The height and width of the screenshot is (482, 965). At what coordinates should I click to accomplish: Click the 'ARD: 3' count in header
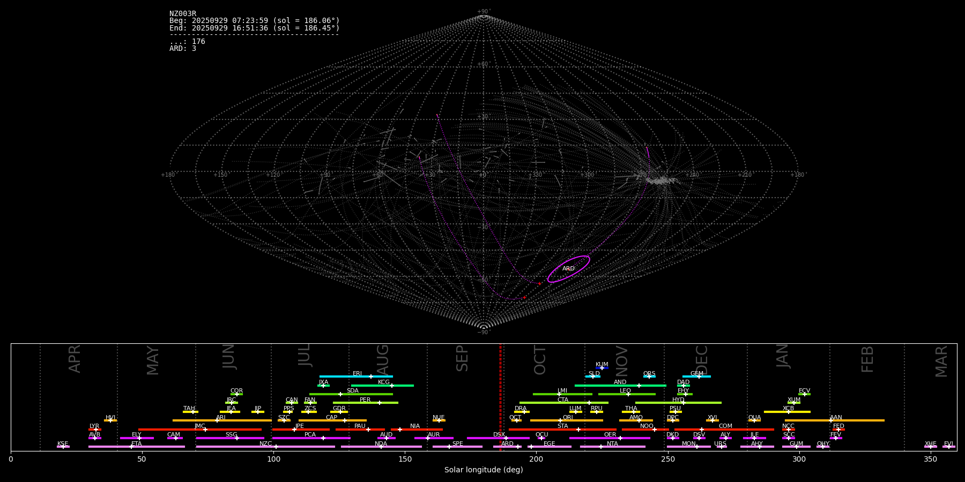pos(183,49)
